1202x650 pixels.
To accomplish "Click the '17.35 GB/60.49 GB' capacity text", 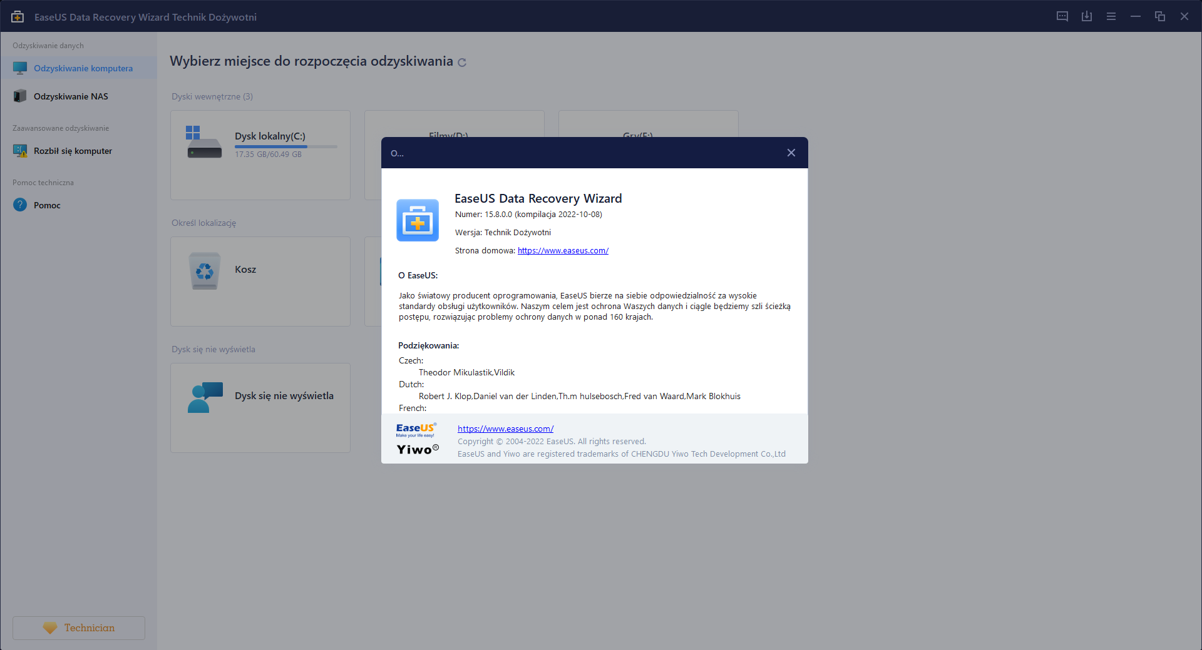I will tap(268, 155).
